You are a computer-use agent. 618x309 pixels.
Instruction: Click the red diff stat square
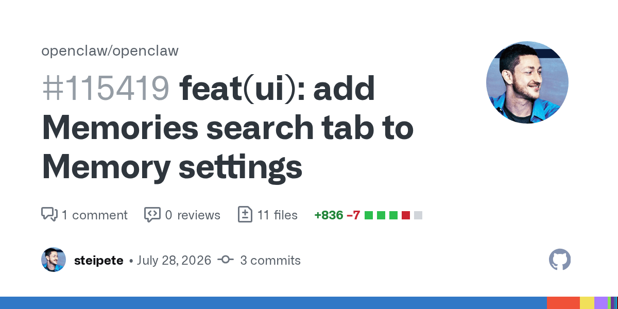(x=406, y=215)
